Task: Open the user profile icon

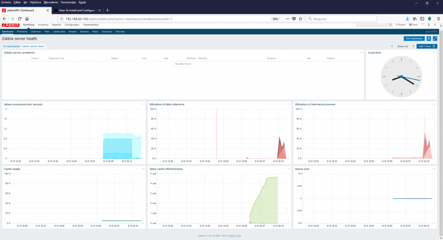Action: coord(429,25)
